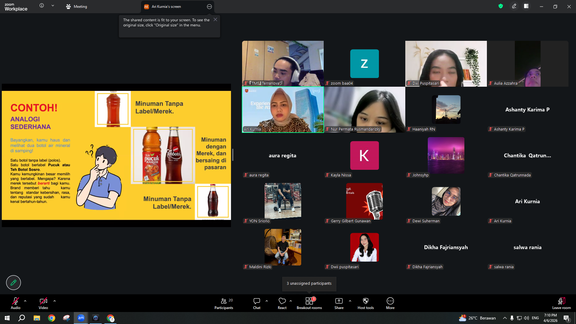This screenshot has height=324, width=576.
Task: Click Nur Permata Rusmandarizky's video tile
Action: [x=364, y=109]
